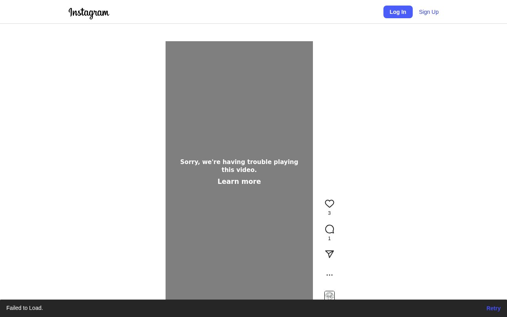Click the "Failed to Load." notification text
Viewport: 507px width, 317px height.
pos(25,308)
